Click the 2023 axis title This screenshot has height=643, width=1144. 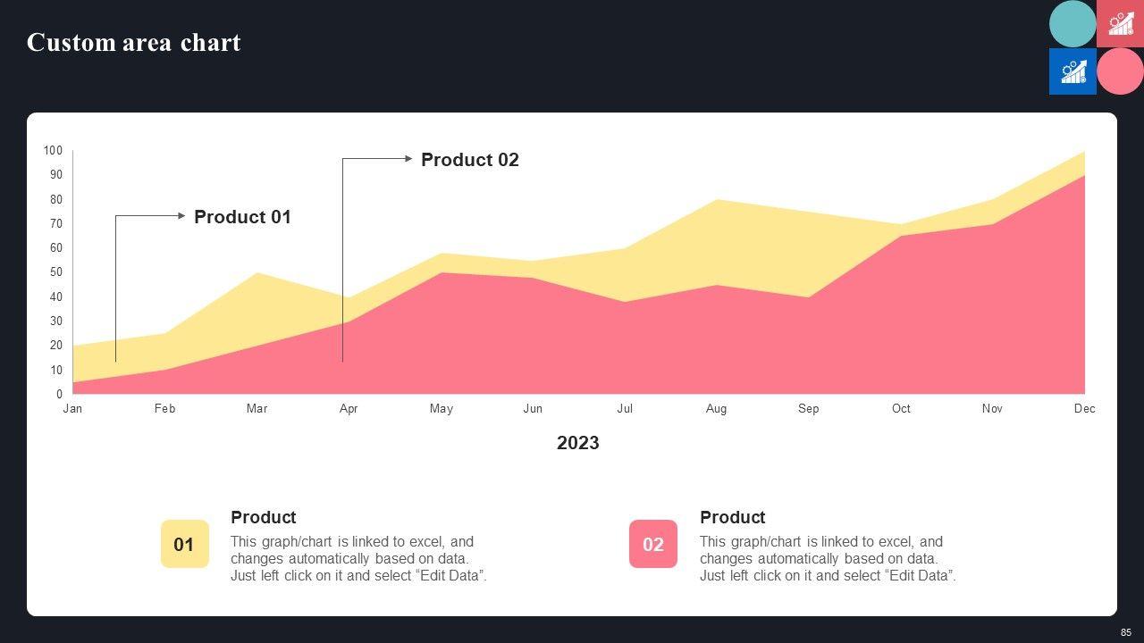(577, 443)
